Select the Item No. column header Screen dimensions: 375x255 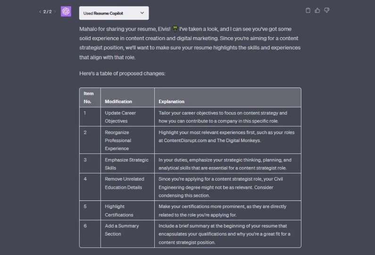[x=89, y=97]
